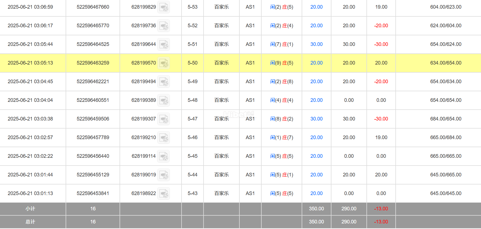Click video icon next to 628199494

(x=164, y=82)
